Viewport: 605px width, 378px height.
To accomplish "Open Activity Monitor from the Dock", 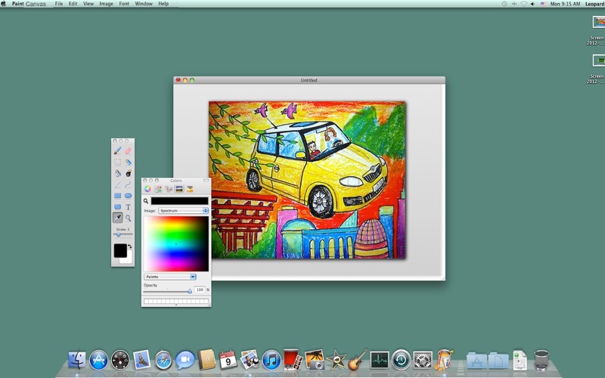I will pos(380,360).
